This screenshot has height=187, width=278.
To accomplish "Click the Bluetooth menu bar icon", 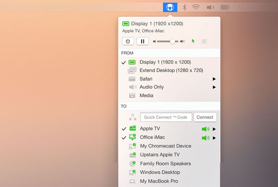I will pyautogui.click(x=185, y=7).
